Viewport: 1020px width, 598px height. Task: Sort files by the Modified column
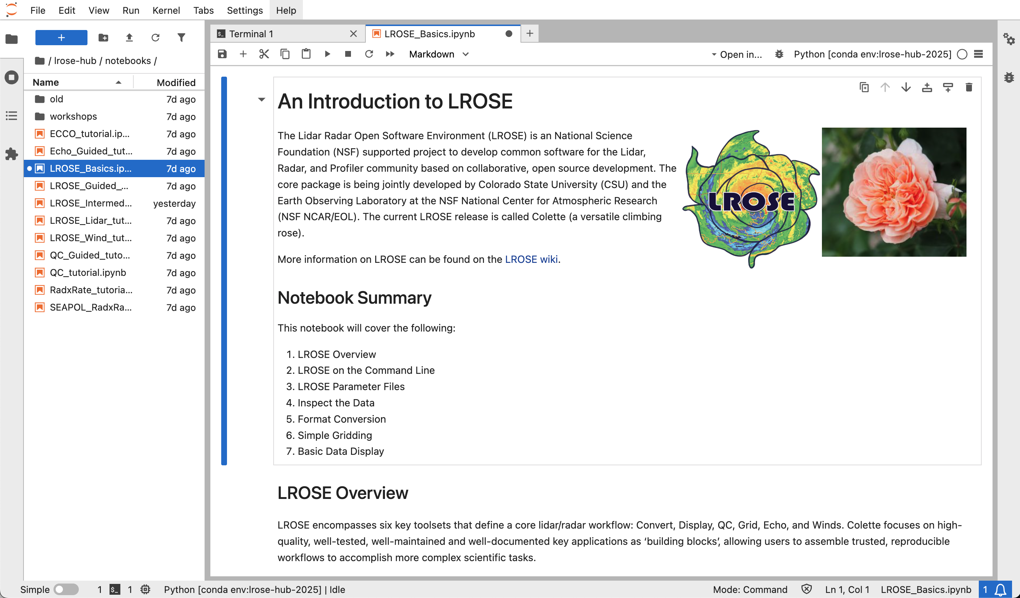click(x=169, y=82)
